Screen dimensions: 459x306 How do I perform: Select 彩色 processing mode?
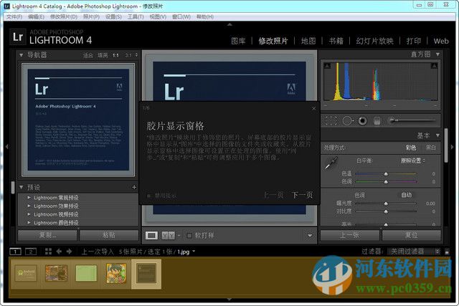pos(411,148)
